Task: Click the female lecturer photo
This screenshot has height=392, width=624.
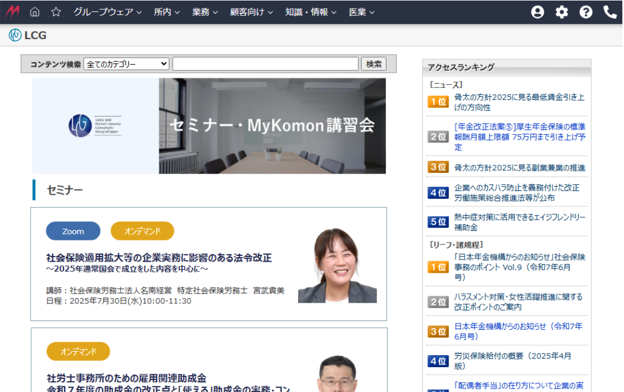Action: point(337,265)
